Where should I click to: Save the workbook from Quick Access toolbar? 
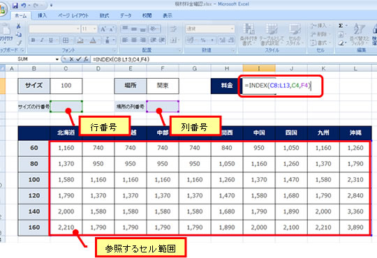pos(15,6)
